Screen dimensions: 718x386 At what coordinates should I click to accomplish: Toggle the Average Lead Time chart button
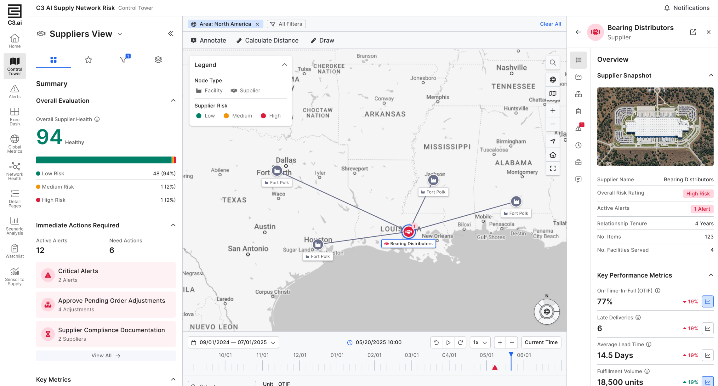708,355
